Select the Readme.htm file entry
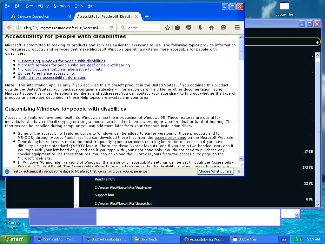 [105, 179]
